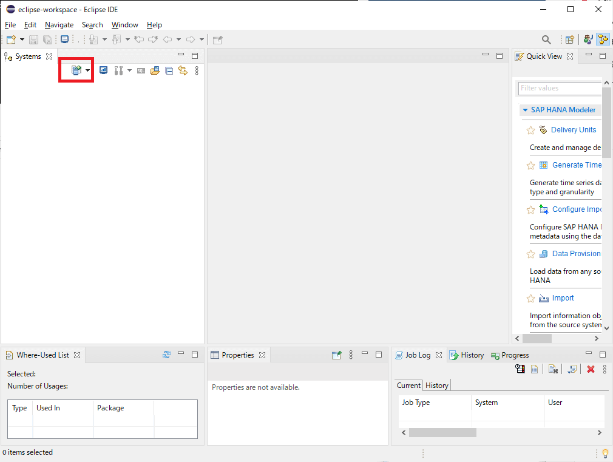Click the document page icon in Job Log toolbar
The image size is (613, 462).
[535, 369]
